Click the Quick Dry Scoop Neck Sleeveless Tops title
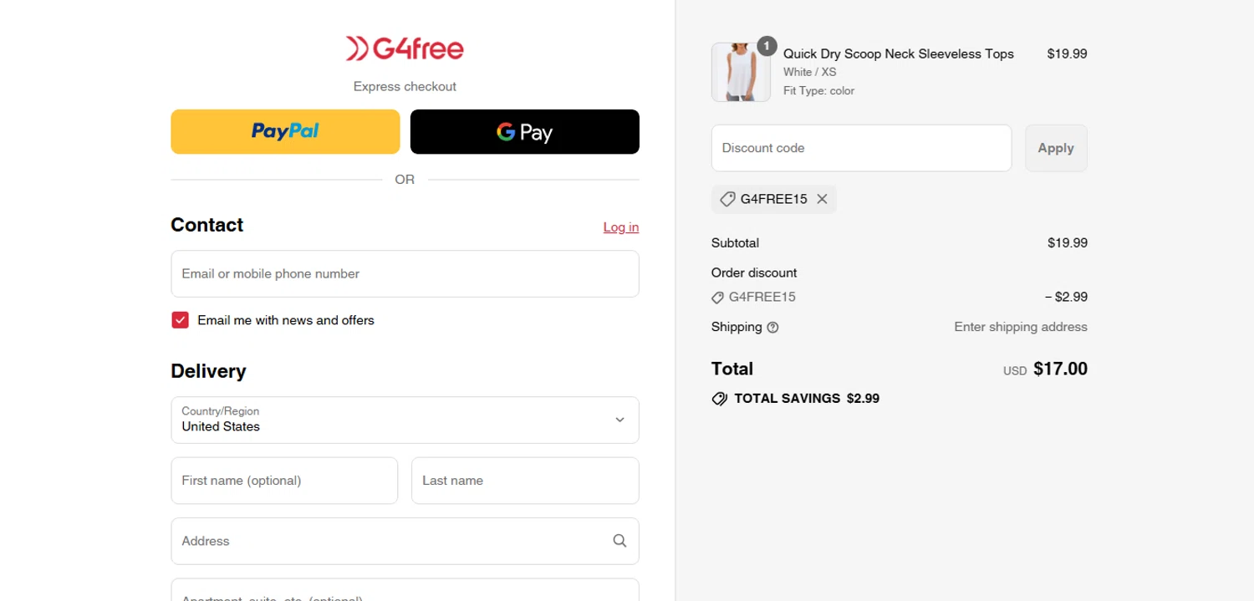Image resolution: width=1254 pixels, height=601 pixels. tap(899, 53)
